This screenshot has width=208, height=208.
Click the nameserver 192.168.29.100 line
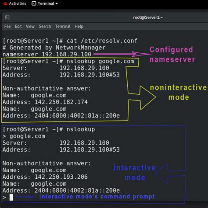[47, 55]
